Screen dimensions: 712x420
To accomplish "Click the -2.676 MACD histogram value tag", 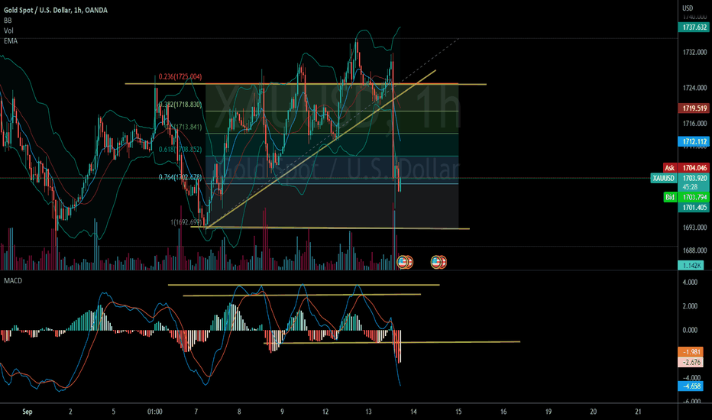I will (691, 362).
